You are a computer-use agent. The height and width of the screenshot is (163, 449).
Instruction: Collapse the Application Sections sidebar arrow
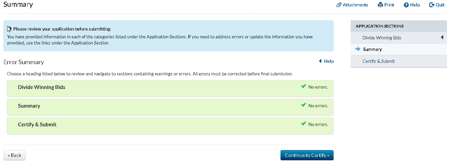pyautogui.click(x=442, y=37)
